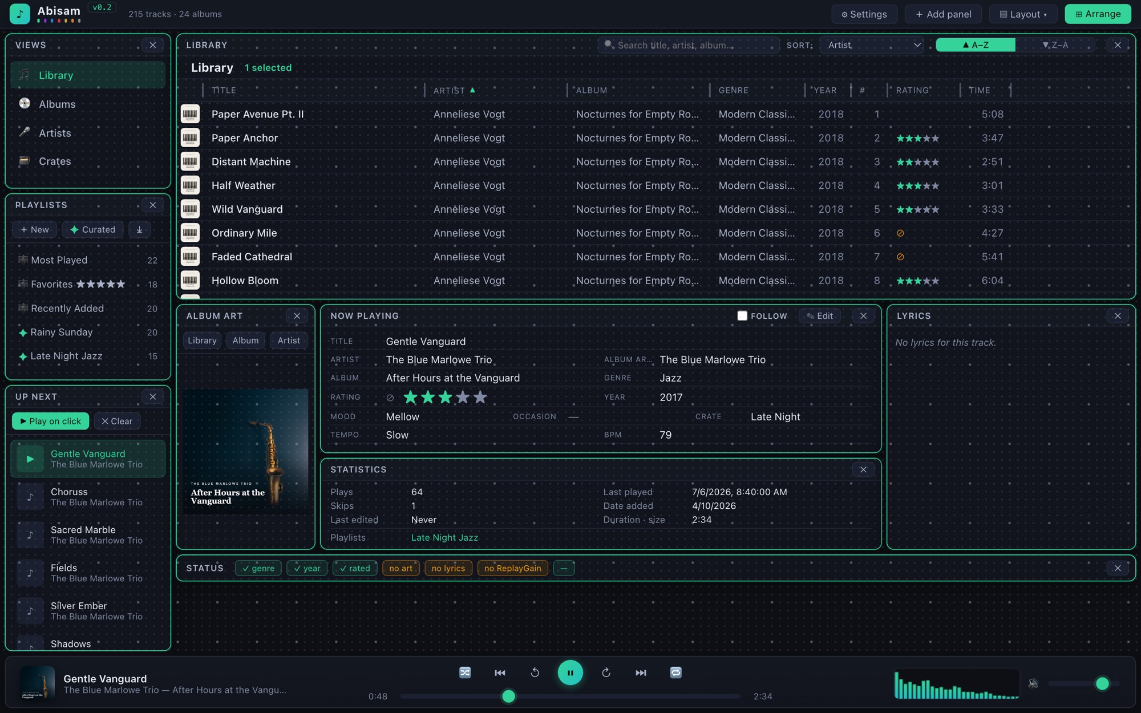Close the Playlists panel
1141x713 pixels.
(x=152, y=205)
